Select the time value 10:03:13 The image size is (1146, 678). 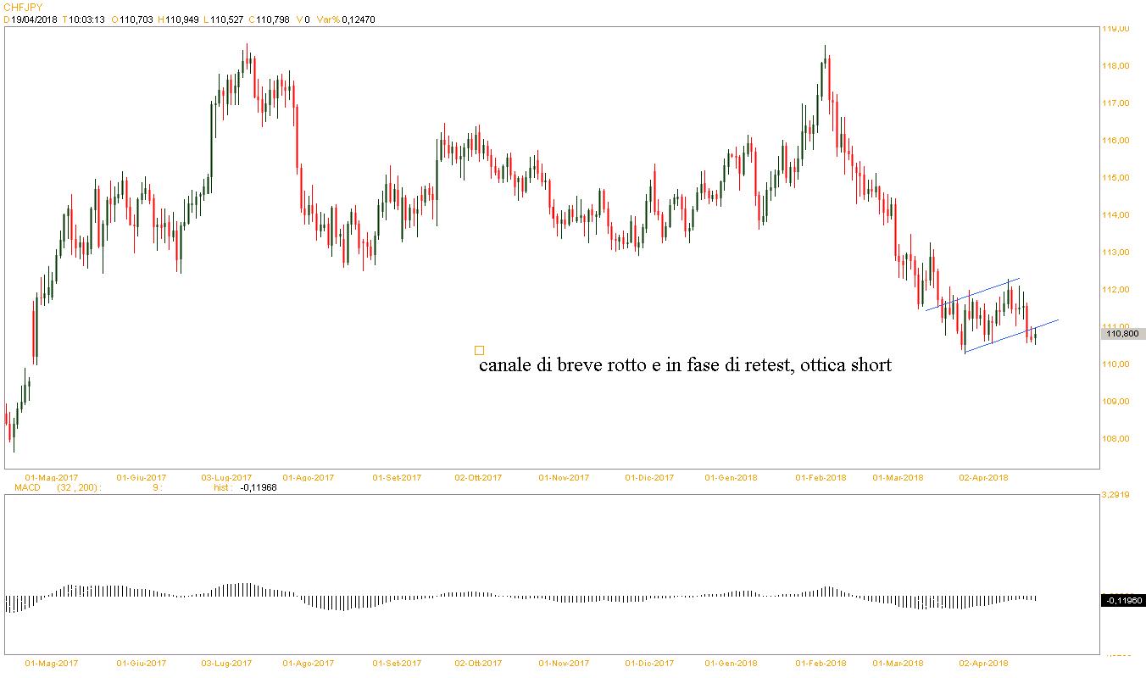86,19
